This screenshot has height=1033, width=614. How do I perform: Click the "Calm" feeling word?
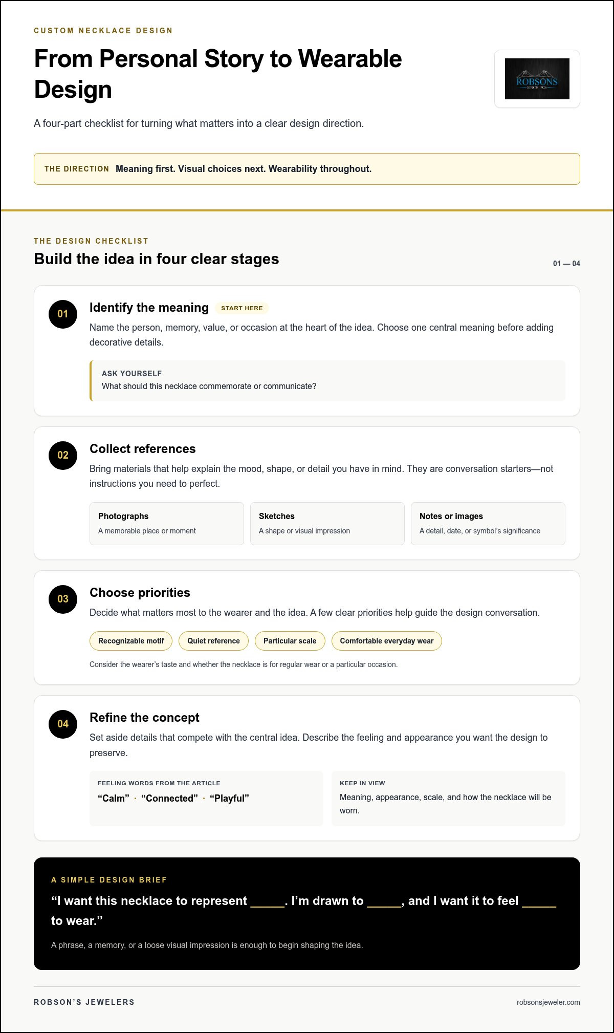114,799
